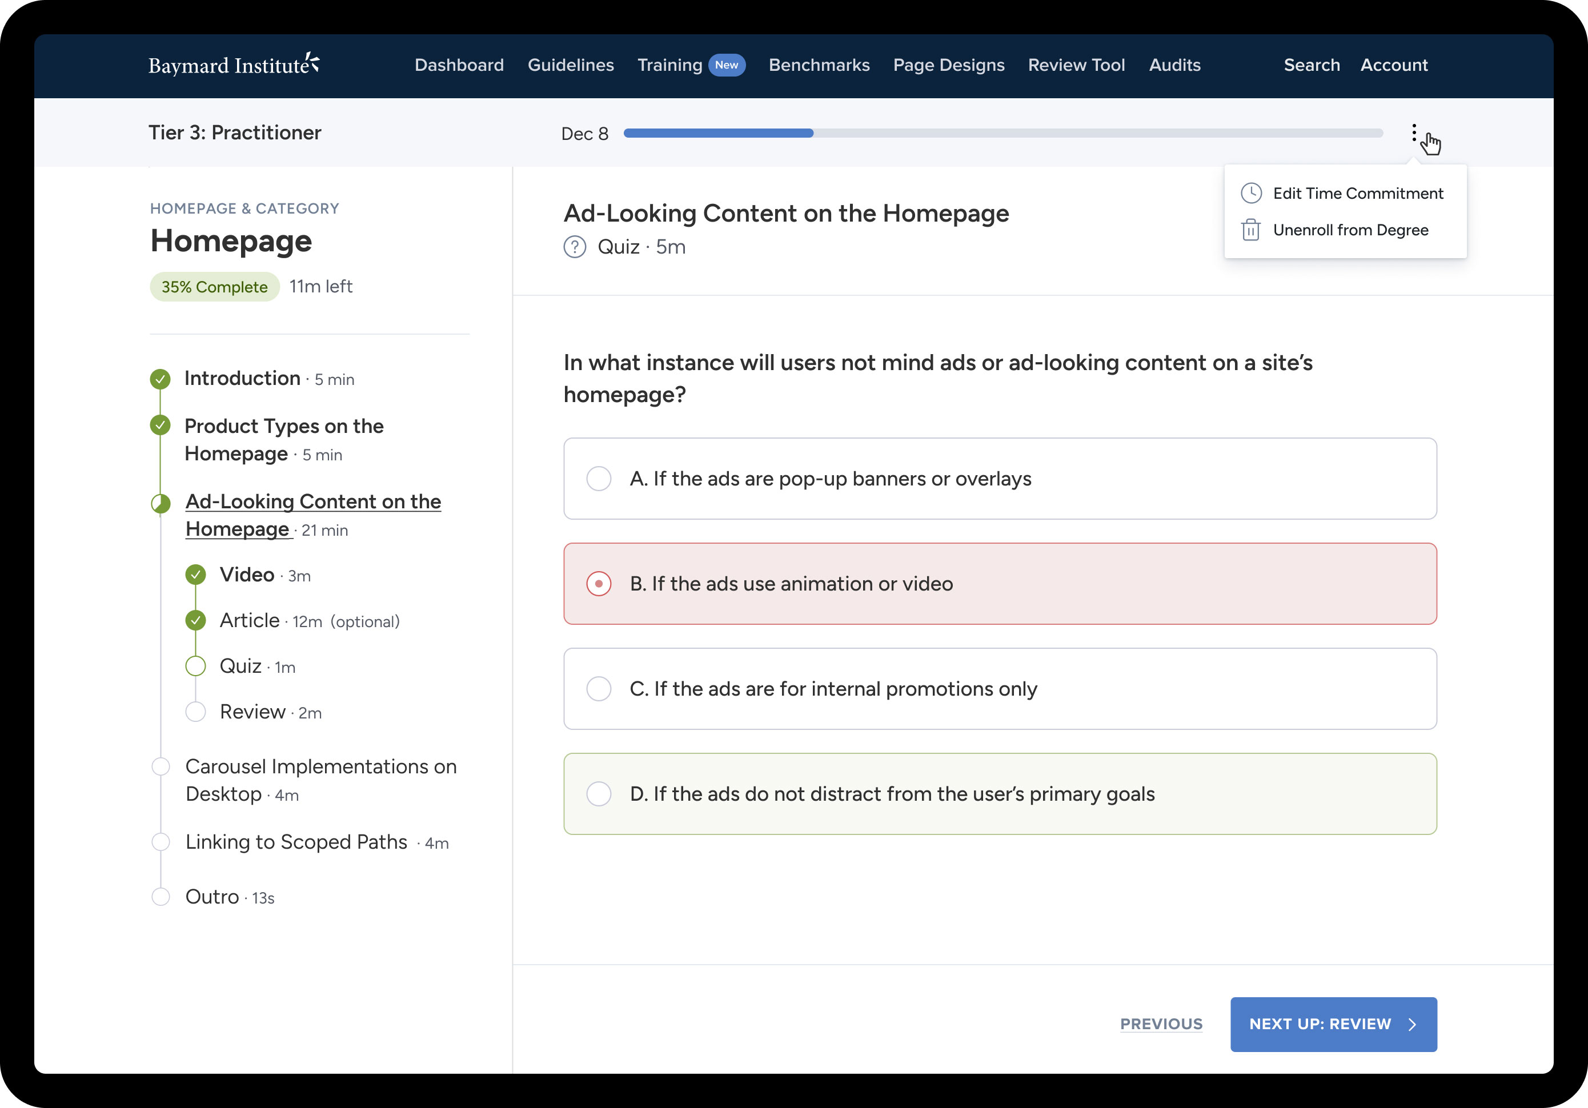Click the 35% Complete badge
Viewport: 1588px width, 1108px height.
click(214, 287)
